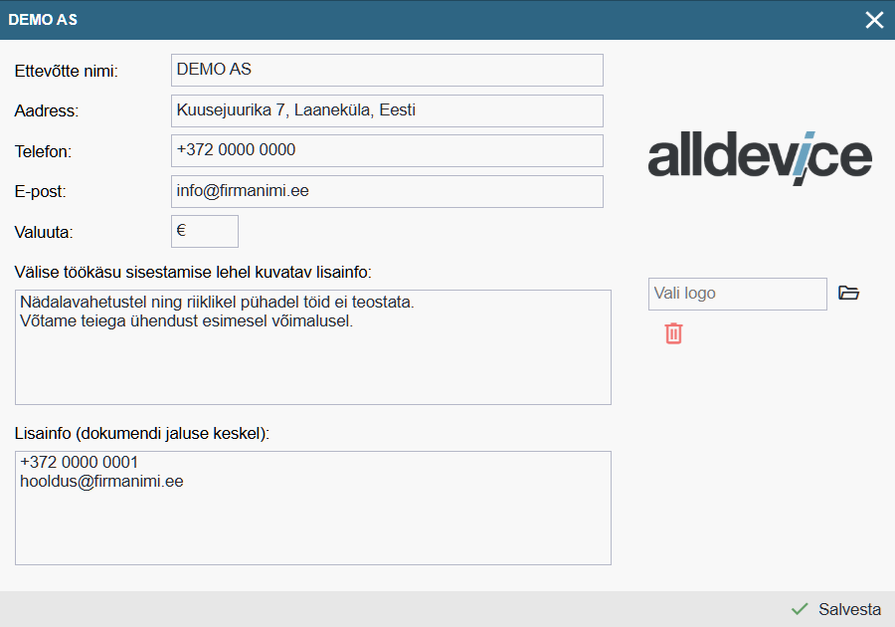Click the E-post field with info@firmanimi.ee
The image size is (895, 627).
click(x=387, y=191)
